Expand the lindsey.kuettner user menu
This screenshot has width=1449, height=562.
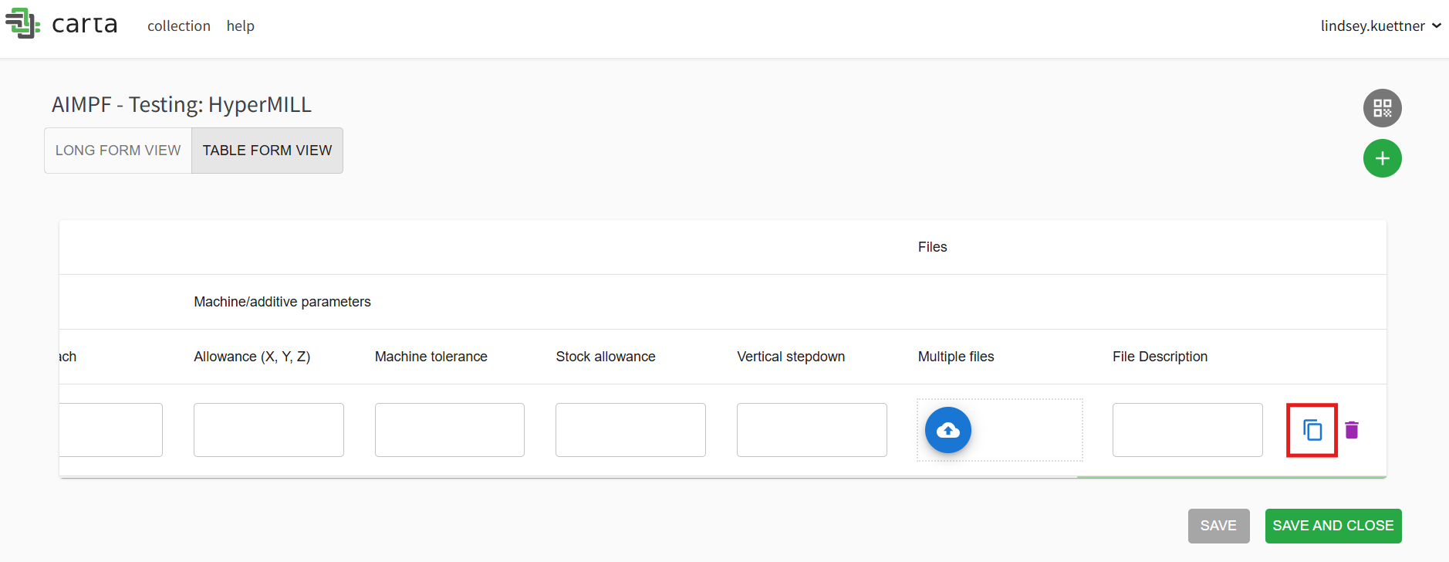click(x=1380, y=25)
